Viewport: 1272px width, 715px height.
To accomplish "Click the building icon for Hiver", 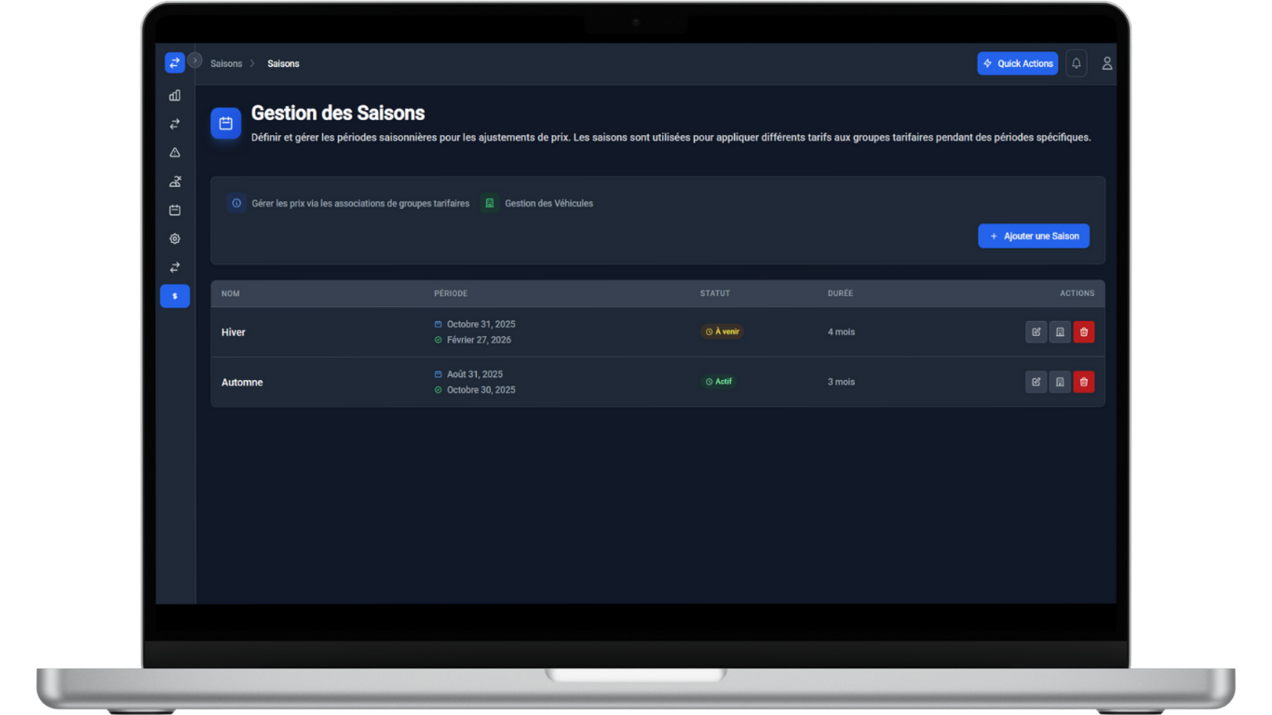I will pos(1060,332).
